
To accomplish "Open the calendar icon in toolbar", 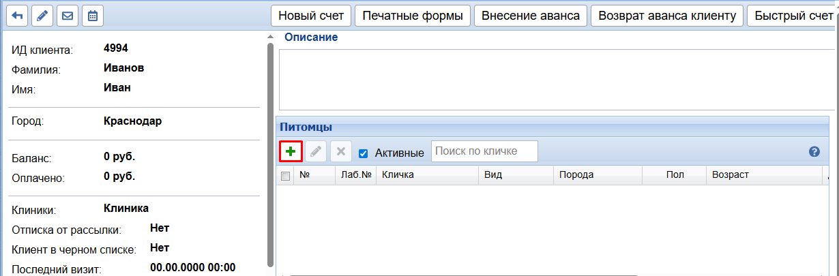I will [92, 16].
